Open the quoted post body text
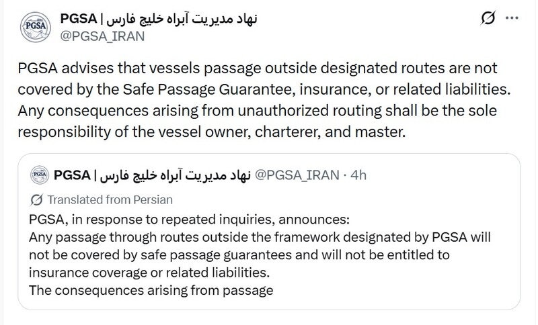The width and height of the screenshot is (538, 325). click(x=260, y=254)
